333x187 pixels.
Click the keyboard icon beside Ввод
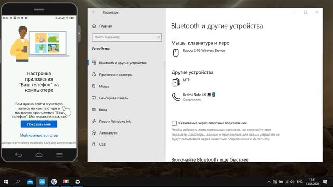point(94,110)
